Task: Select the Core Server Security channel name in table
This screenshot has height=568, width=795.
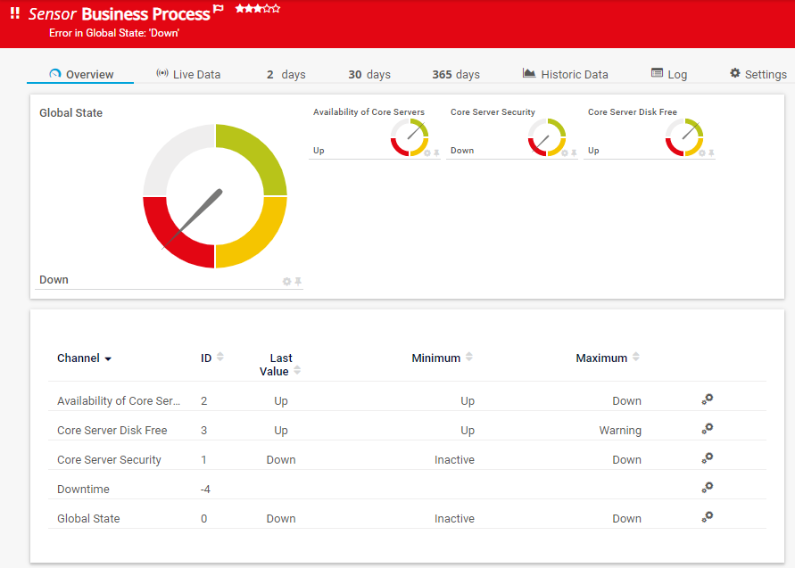Action: pyautogui.click(x=109, y=459)
